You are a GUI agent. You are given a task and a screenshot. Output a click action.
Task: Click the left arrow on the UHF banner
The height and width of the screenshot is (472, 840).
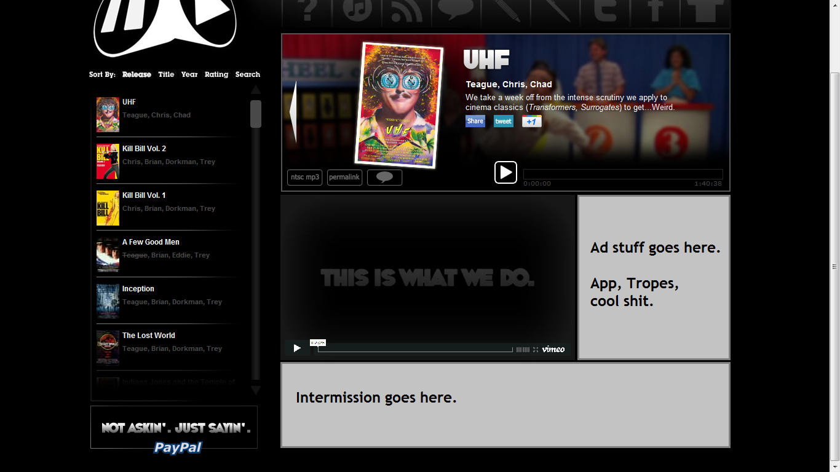click(x=293, y=112)
